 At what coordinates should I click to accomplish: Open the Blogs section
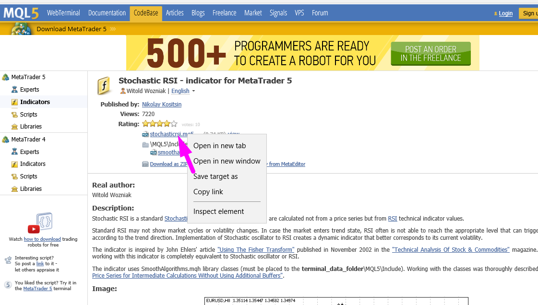pos(198,13)
